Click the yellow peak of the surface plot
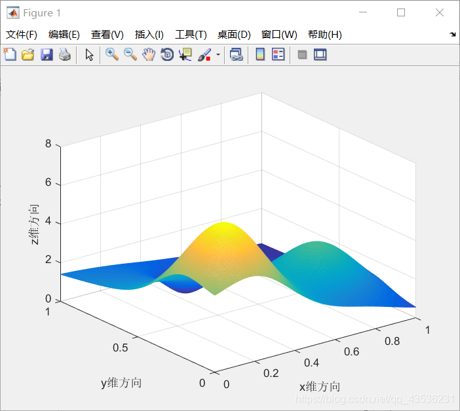 225,226
